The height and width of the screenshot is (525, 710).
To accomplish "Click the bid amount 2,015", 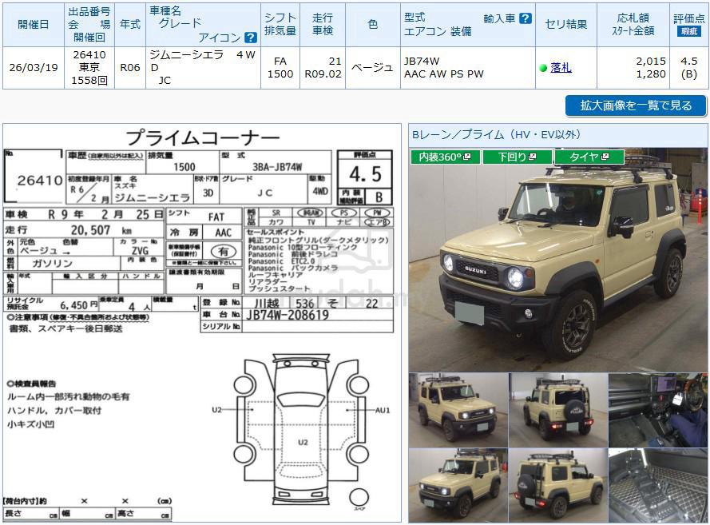I will point(651,62).
